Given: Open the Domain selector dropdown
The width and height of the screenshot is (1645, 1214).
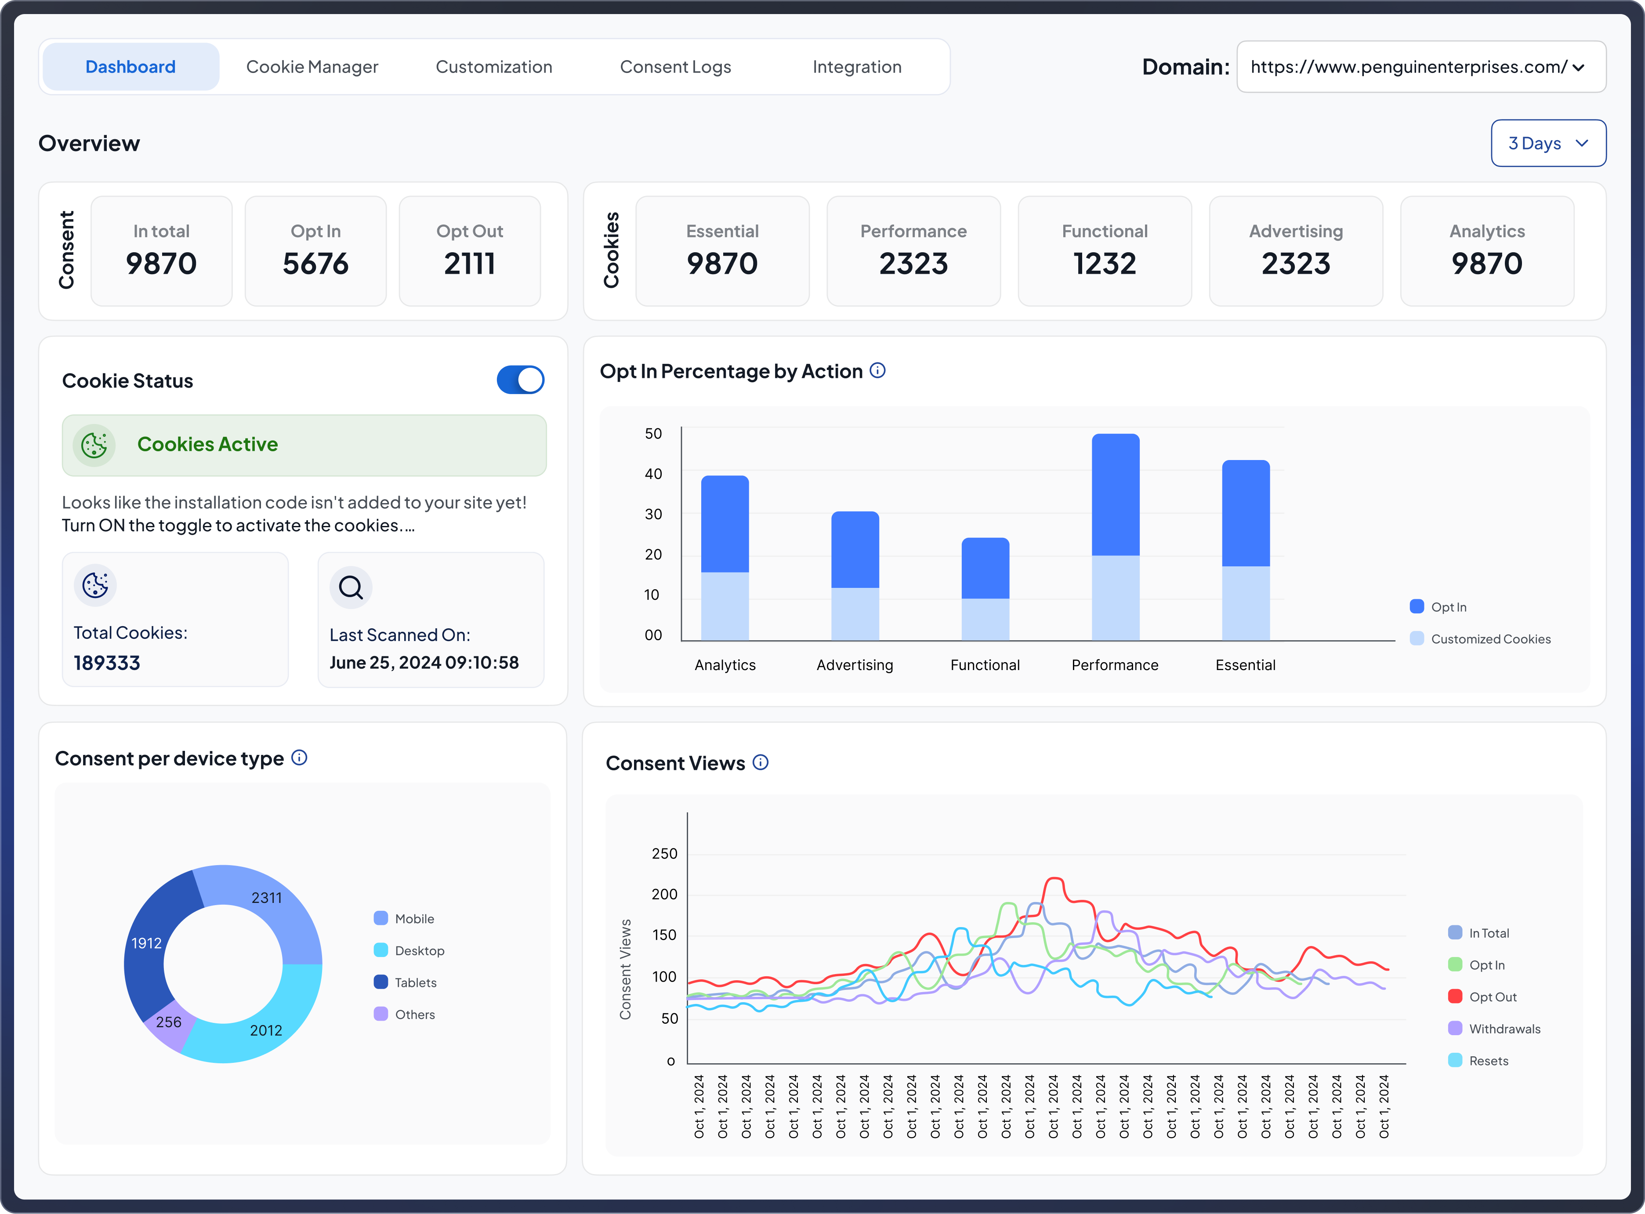Looking at the screenshot, I should pos(1421,67).
